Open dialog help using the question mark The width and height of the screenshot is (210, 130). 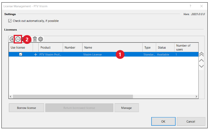(x=190, y=6)
